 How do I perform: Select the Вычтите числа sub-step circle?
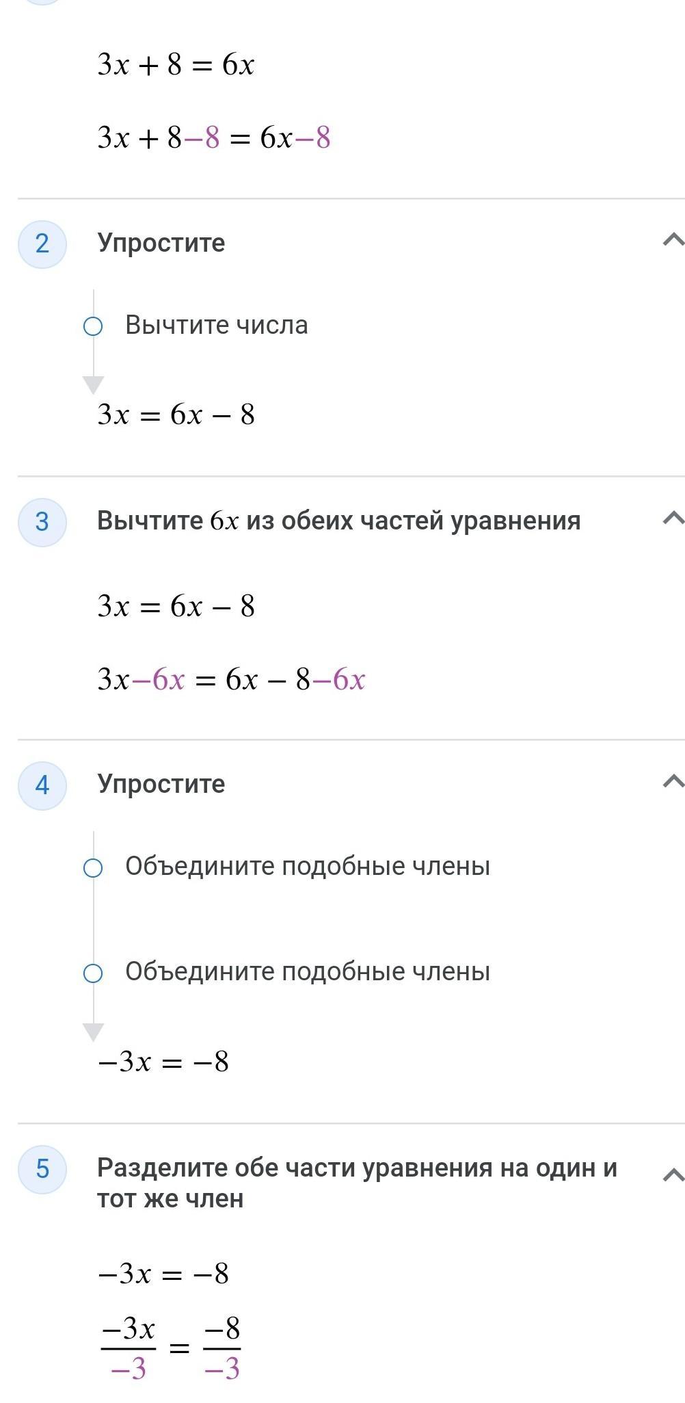93,326
